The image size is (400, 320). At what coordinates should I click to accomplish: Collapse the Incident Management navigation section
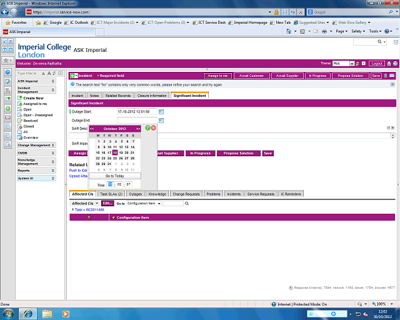52,90
